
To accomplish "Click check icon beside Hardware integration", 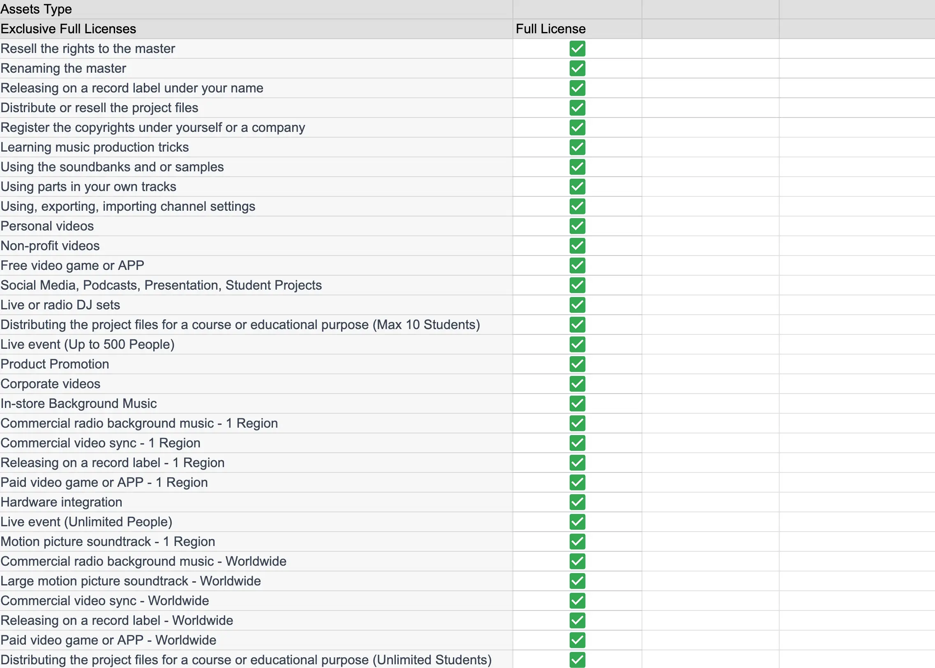I will click(x=577, y=502).
